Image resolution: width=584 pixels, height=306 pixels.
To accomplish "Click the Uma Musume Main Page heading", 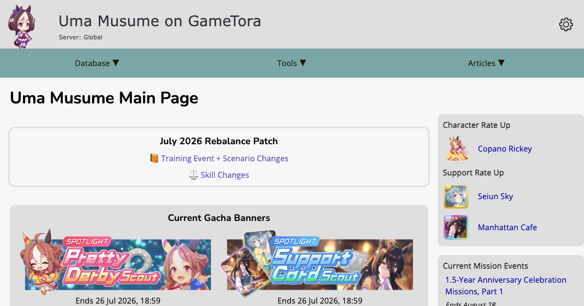I will tap(104, 98).
